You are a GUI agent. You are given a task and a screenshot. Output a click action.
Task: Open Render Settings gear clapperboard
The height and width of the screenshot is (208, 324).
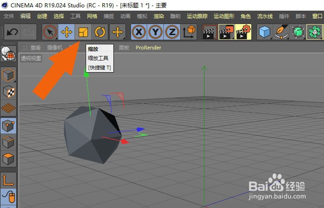[x=243, y=32]
